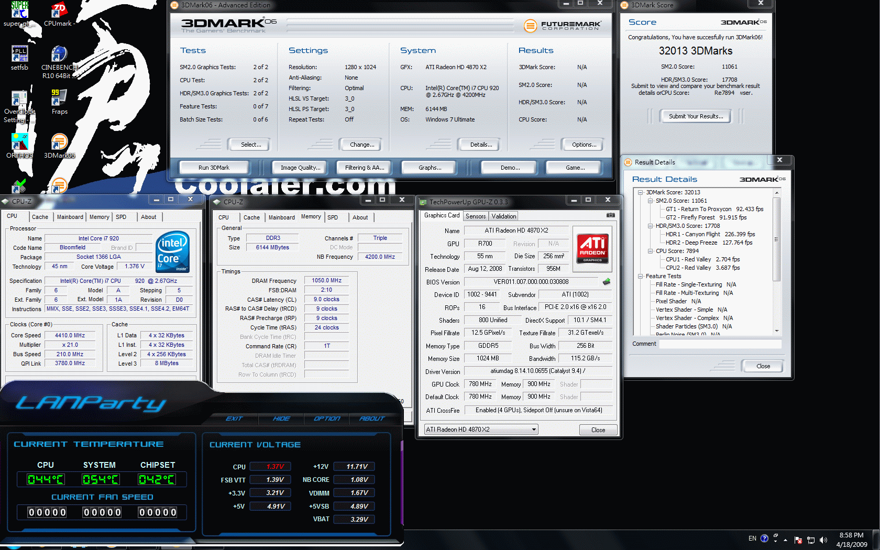Close the Result Details dialog with Close button

pyautogui.click(x=763, y=366)
